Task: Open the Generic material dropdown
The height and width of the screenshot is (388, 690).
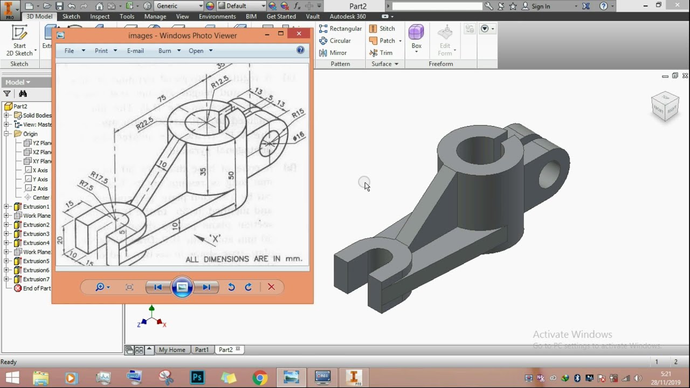Action: (179, 6)
